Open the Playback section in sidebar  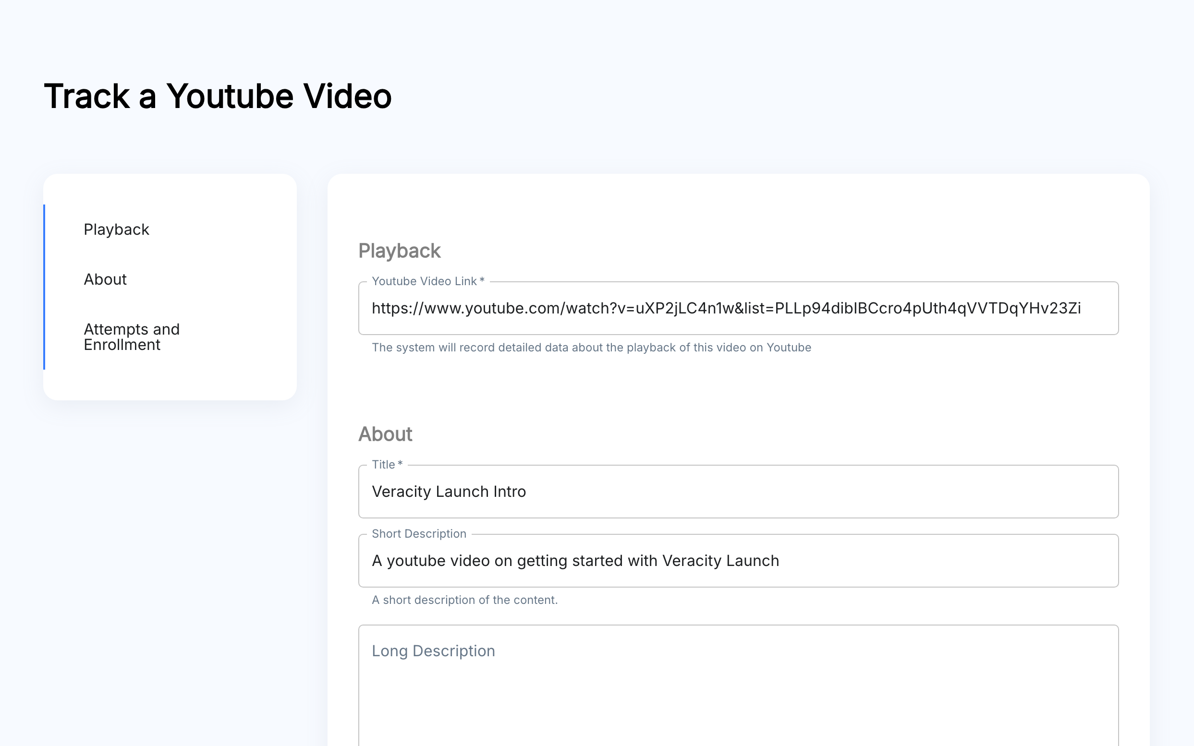click(116, 229)
